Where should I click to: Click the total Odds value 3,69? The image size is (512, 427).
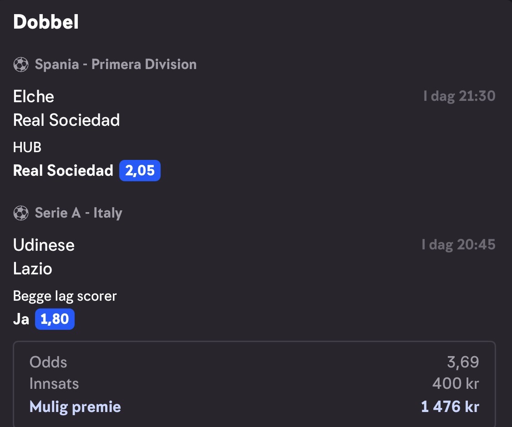(463, 362)
